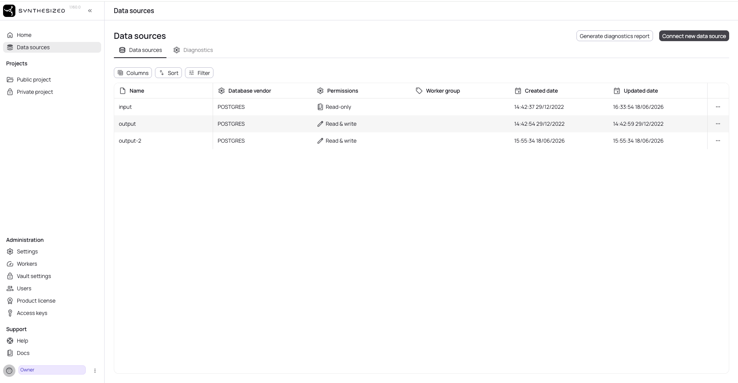
Task: Open actions menu for output row
Action: [718, 124]
